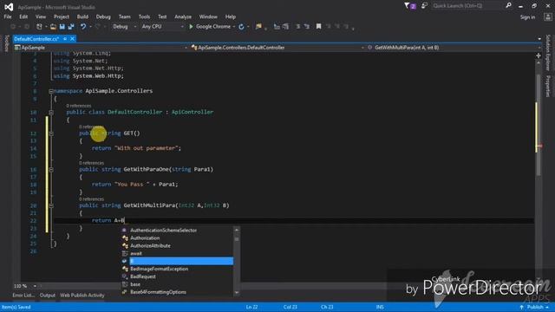Click the Open File folder icon

point(53,27)
